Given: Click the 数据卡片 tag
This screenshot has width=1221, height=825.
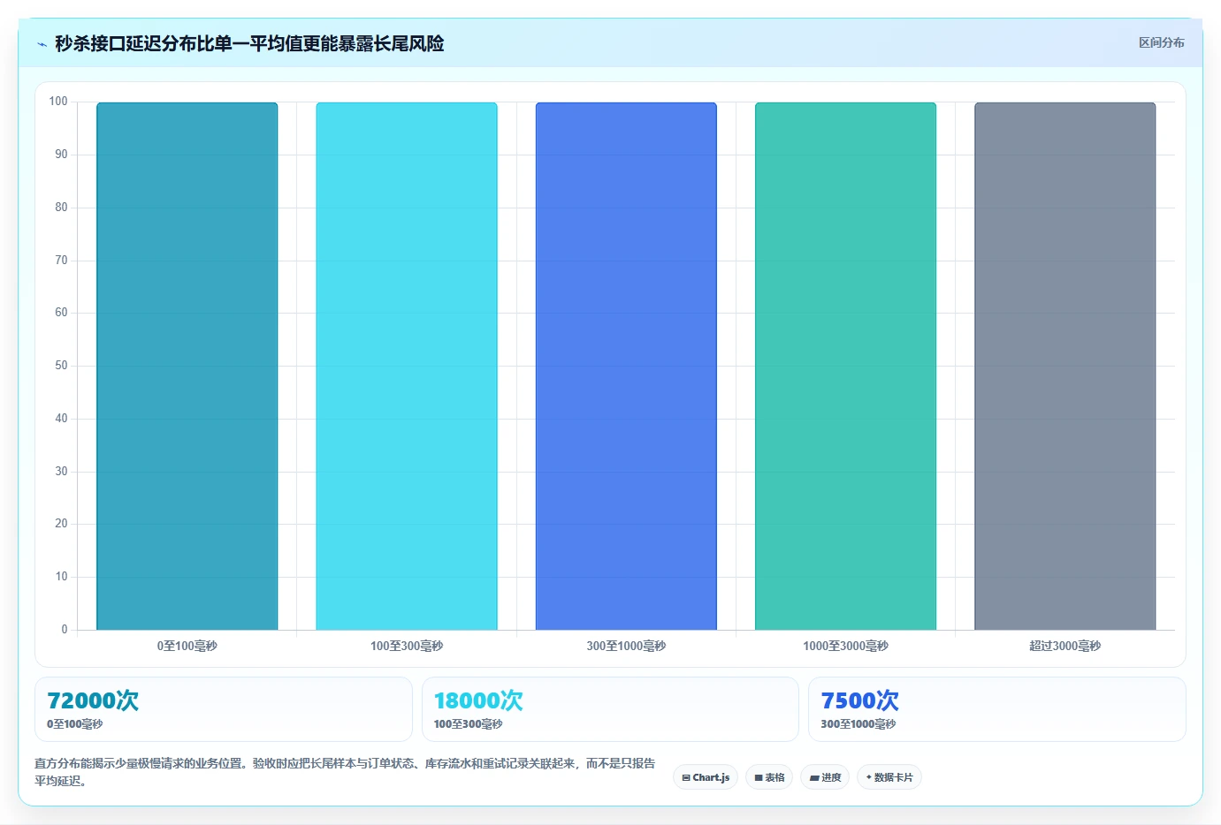Looking at the screenshot, I should pyautogui.click(x=889, y=777).
